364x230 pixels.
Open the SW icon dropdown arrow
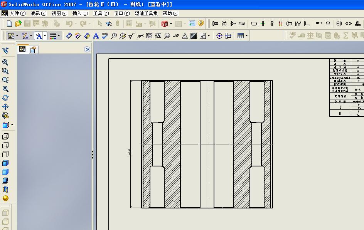pyautogui.click(x=171, y=24)
